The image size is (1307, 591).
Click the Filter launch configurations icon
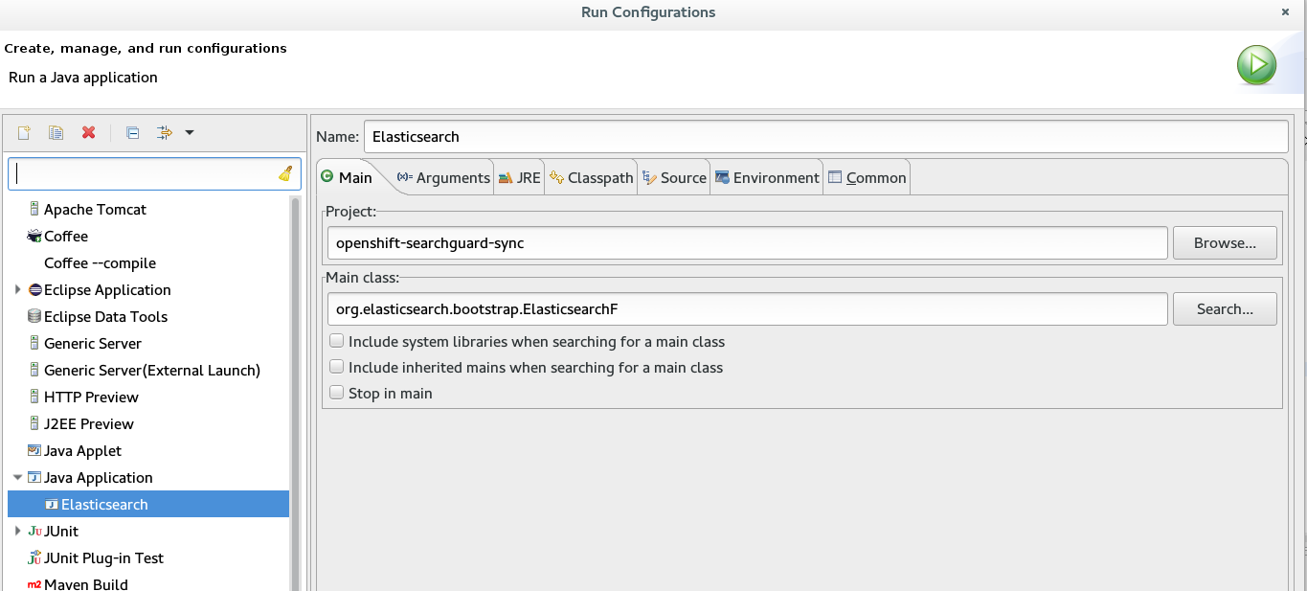[165, 132]
